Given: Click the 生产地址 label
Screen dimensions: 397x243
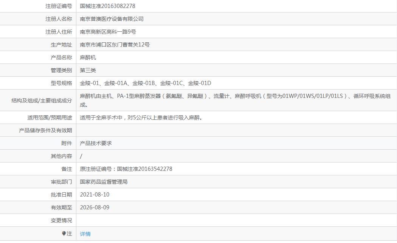Looking at the screenshot, I should click(62, 45).
